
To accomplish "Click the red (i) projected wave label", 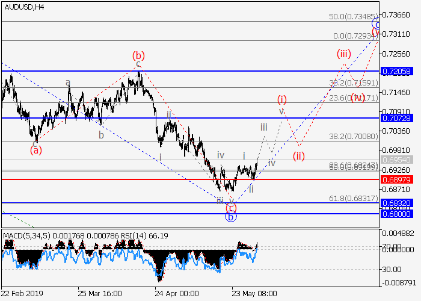I will (x=281, y=99).
